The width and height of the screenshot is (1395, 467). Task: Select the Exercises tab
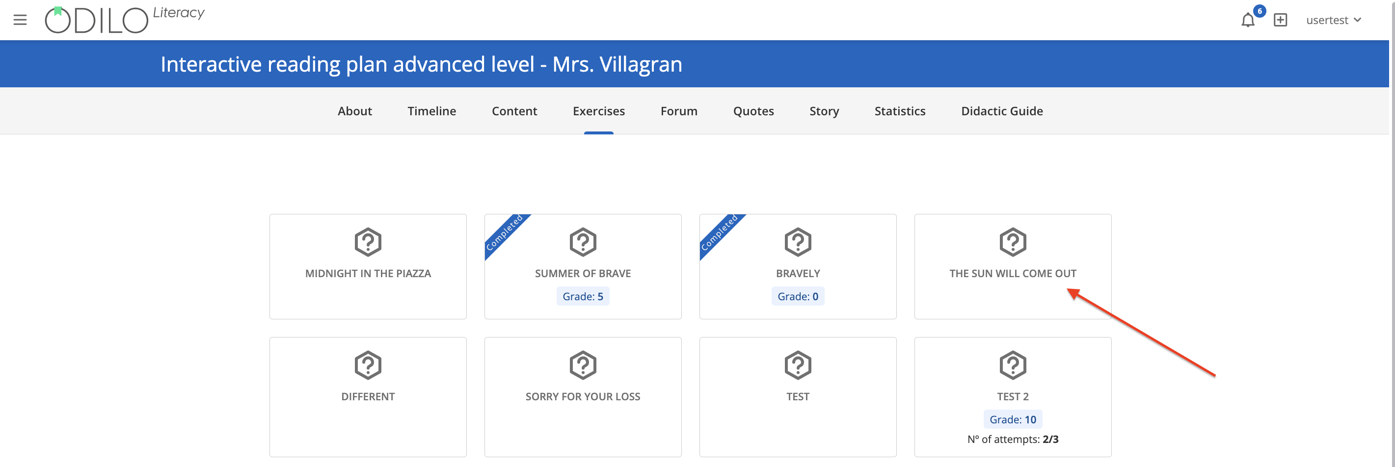[598, 111]
